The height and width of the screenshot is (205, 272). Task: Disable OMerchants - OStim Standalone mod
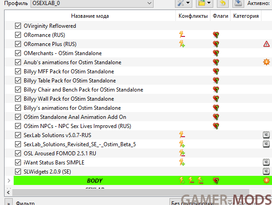click(18, 53)
